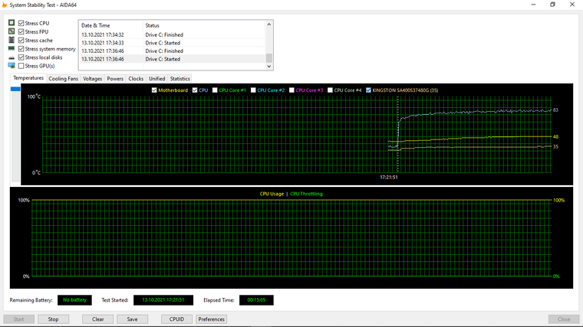Uncheck Stress cache checkbox

[x=21, y=40]
